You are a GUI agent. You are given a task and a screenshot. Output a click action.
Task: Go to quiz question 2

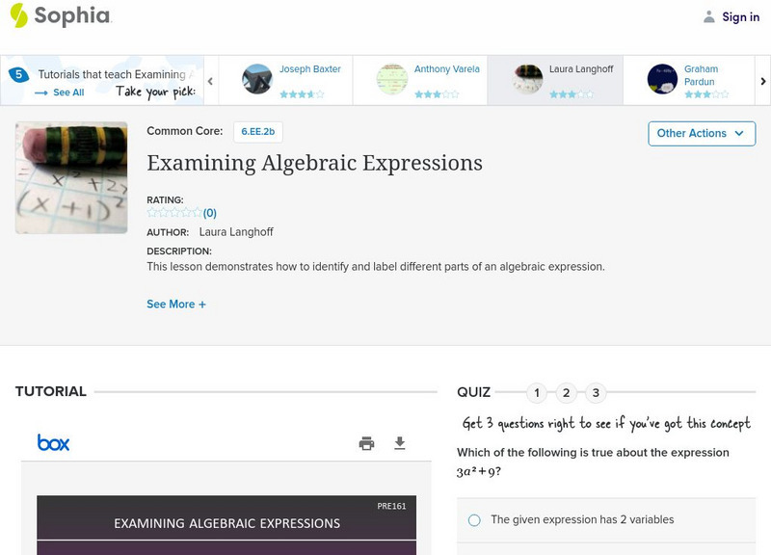(567, 392)
